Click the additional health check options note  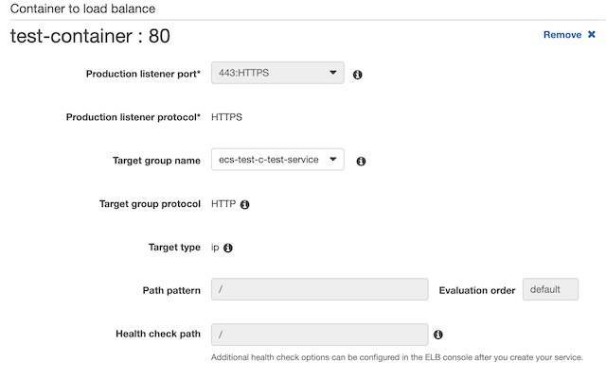point(397,357)
